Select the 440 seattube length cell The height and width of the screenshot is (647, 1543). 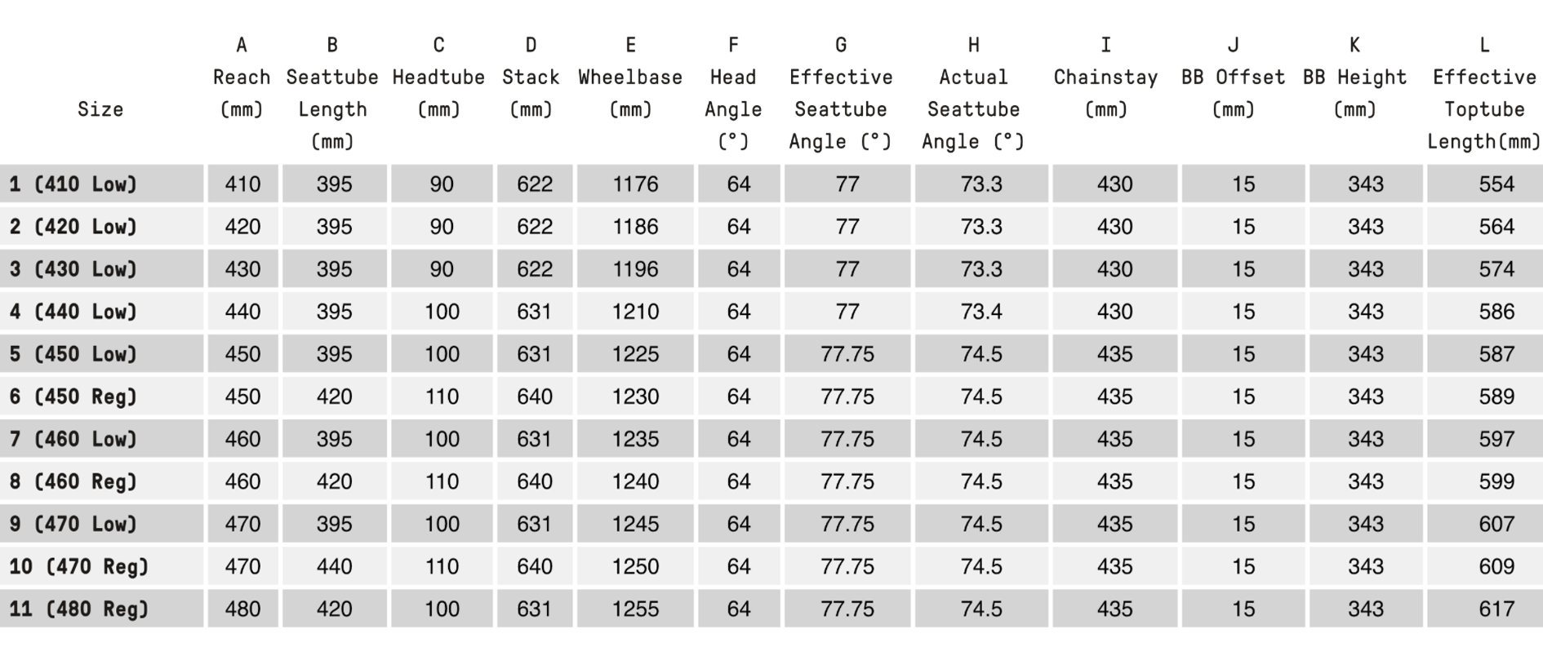(x=334, y=566)
